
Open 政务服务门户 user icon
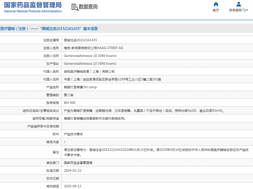(x=238, y=4)
